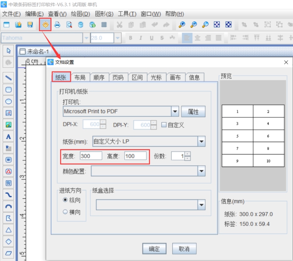Switch to the 布局 tab
The image size is (293, 261).
coord(80,77)
